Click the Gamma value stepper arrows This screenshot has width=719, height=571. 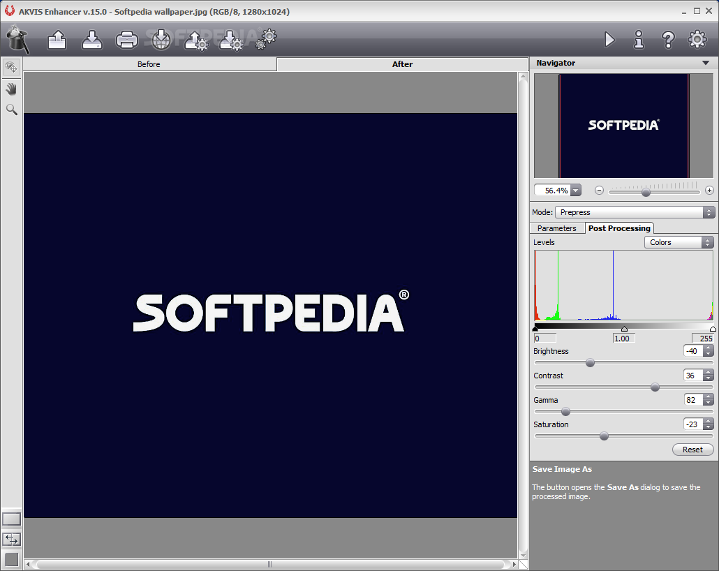point(709,400)
